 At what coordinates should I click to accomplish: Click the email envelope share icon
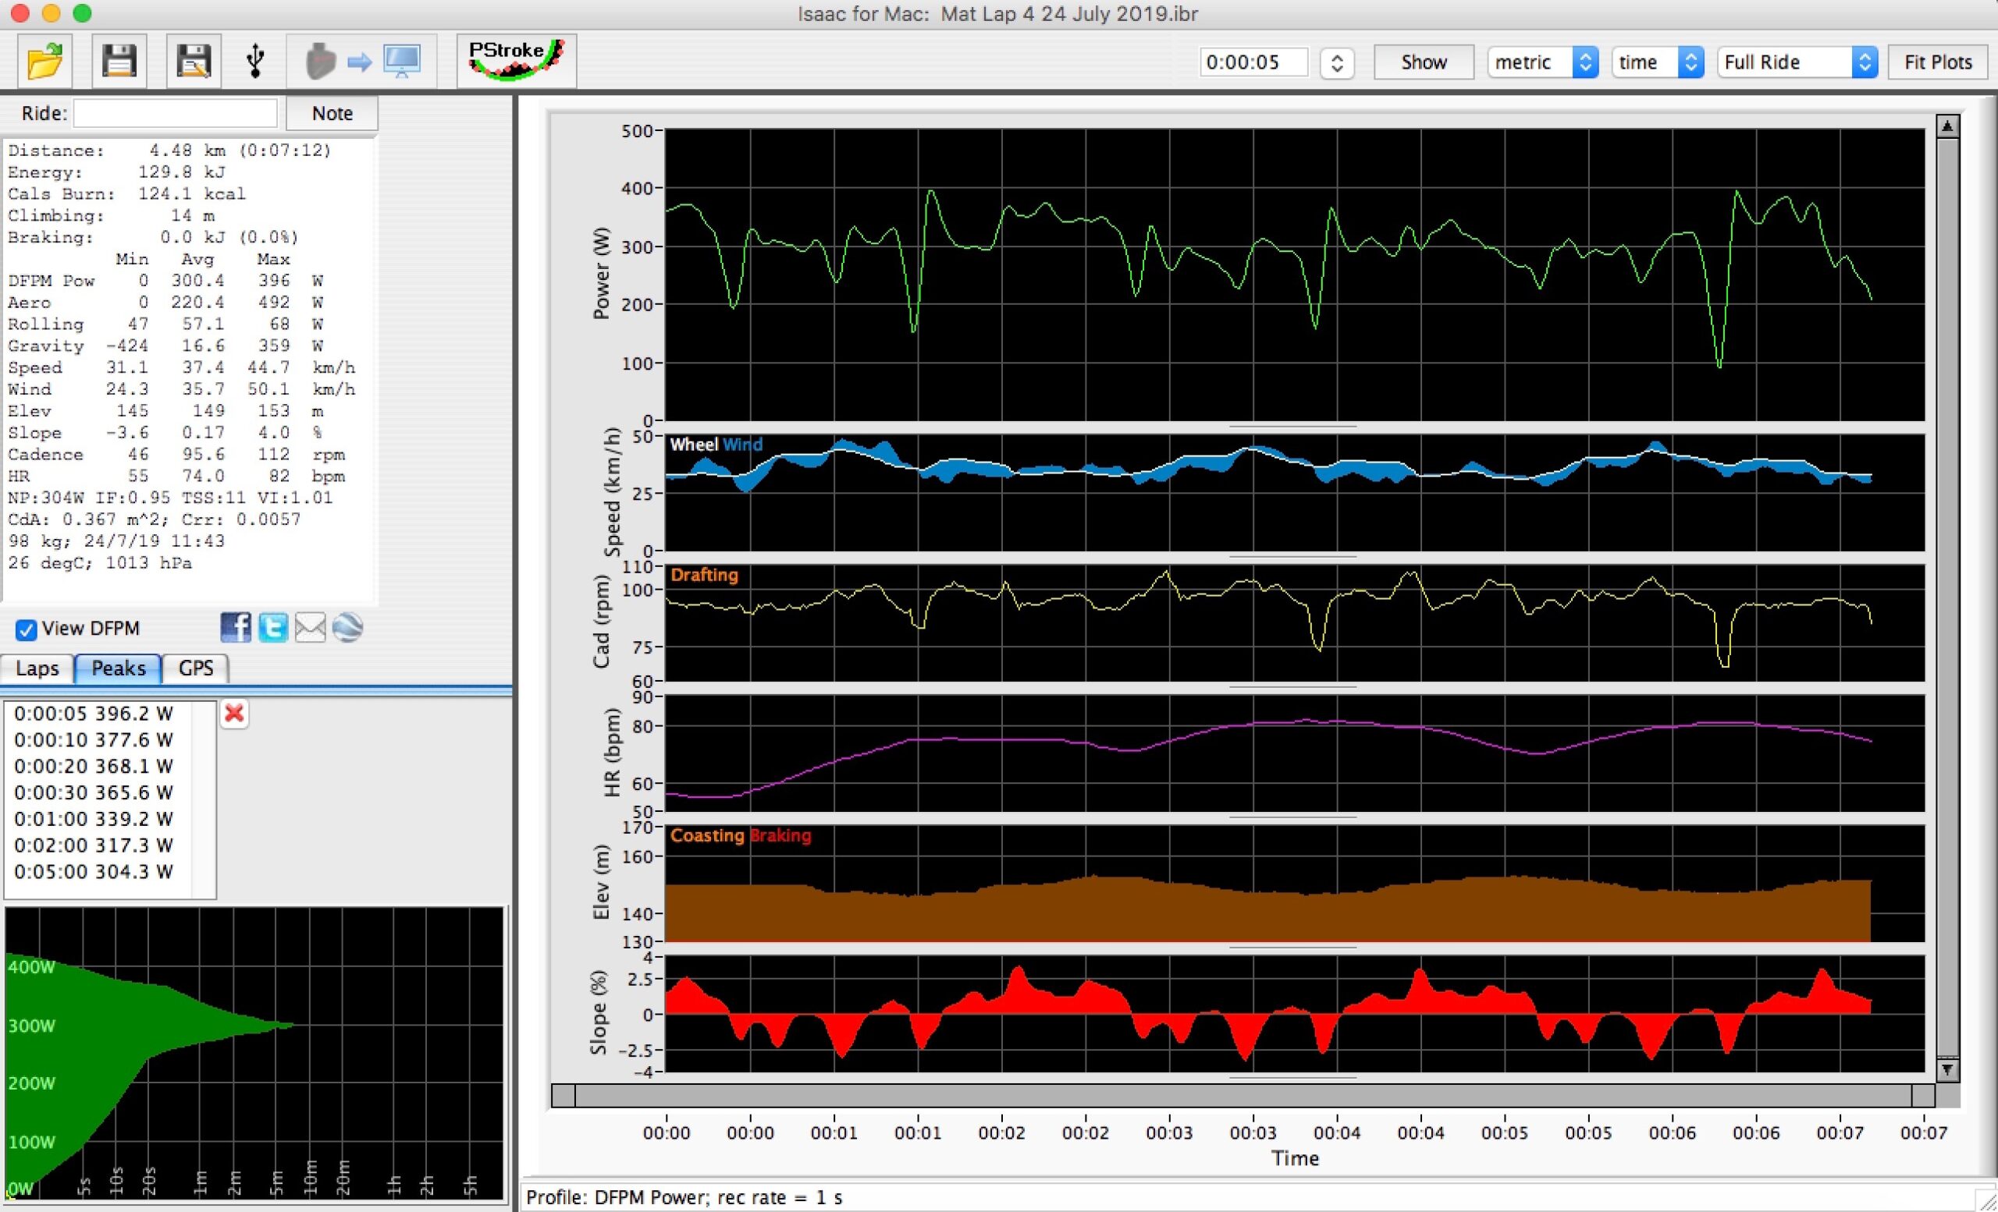[x=311, y=628]
